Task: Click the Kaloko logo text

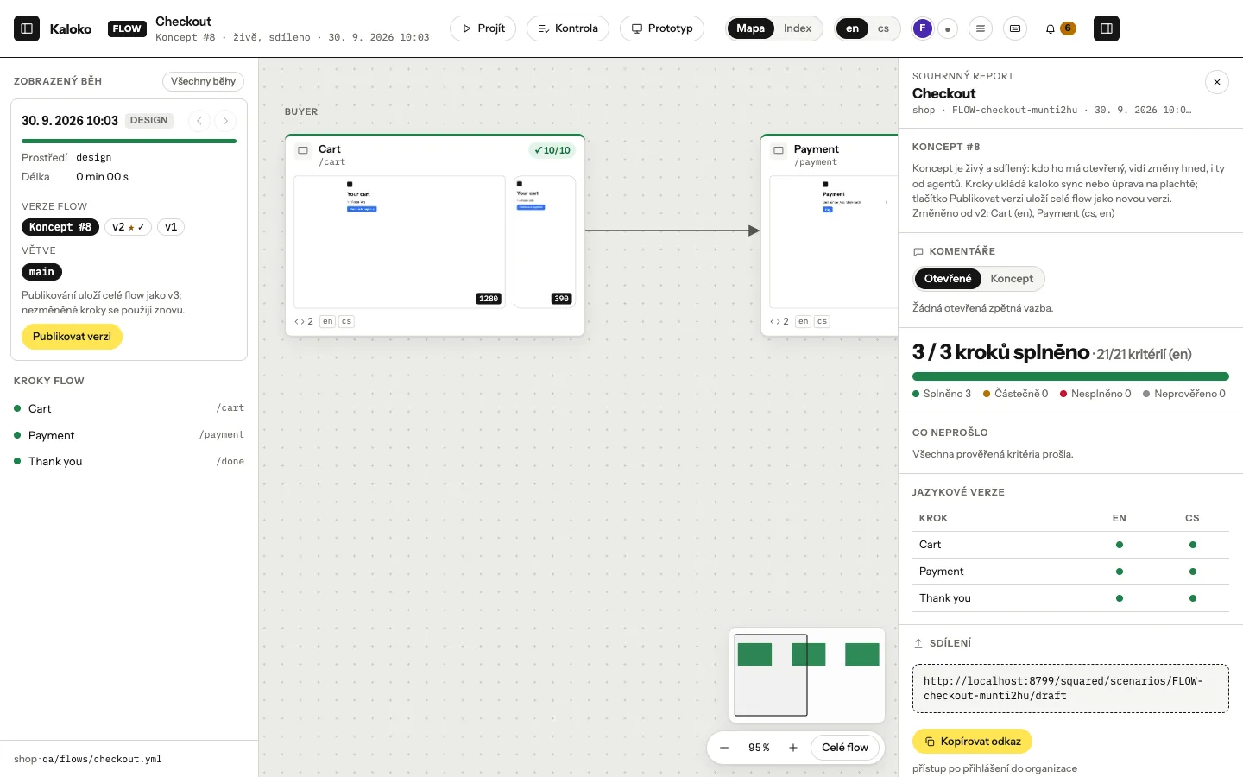Action: coord(71,28)
